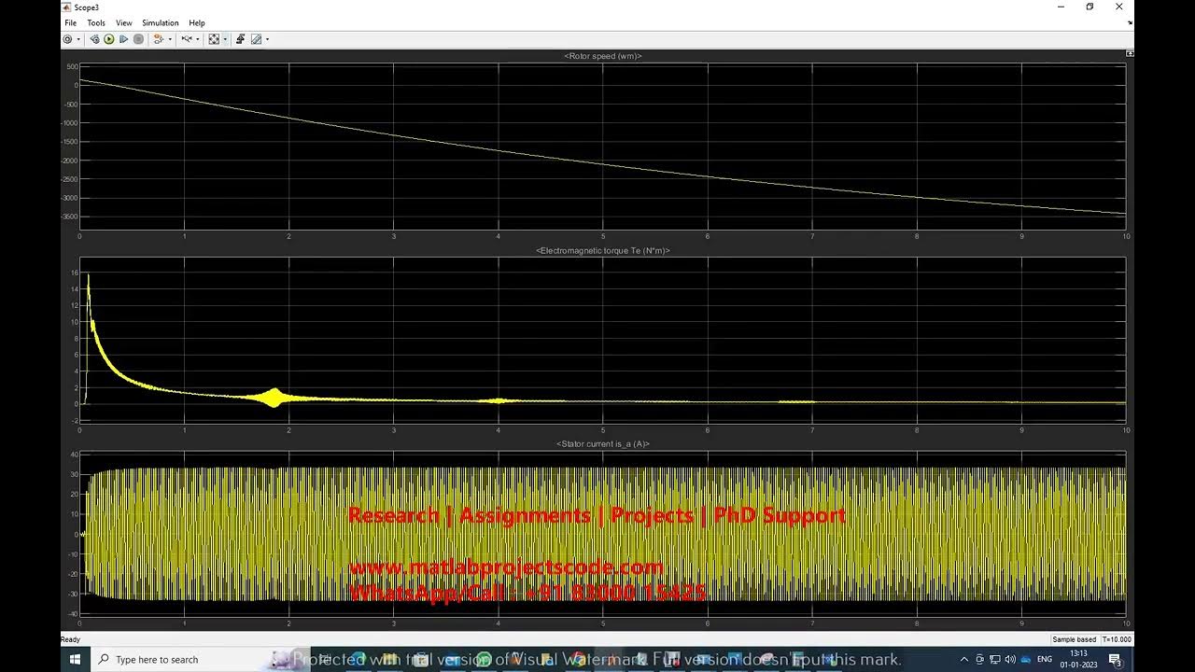The image size is (1195, 672).
Task: Click highlight Simulink block icon
Action: [x=158, y=39]
